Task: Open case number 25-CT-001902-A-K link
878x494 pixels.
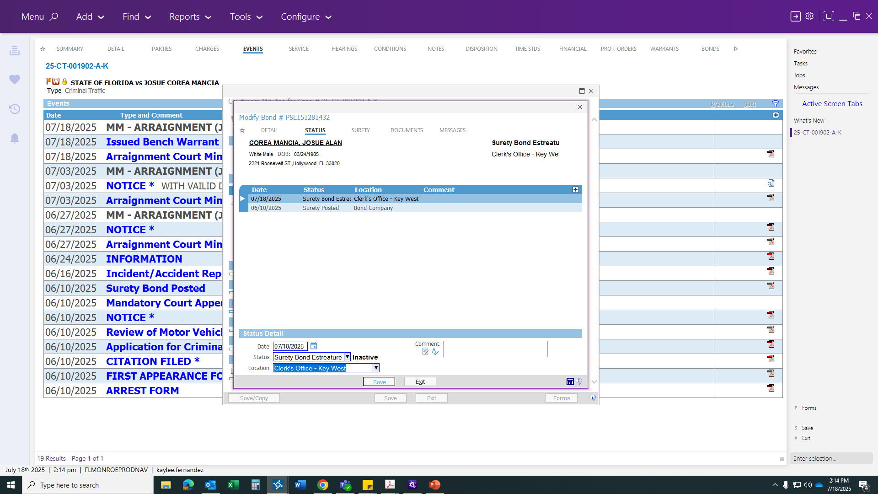Action: (x=77, y=66)
